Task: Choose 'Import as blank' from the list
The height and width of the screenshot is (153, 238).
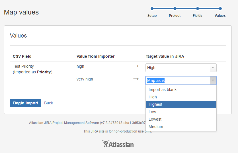Action: click(181, 90)
